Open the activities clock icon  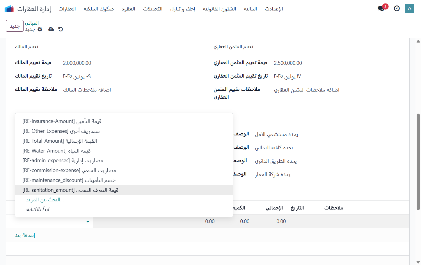click(397, 8)
